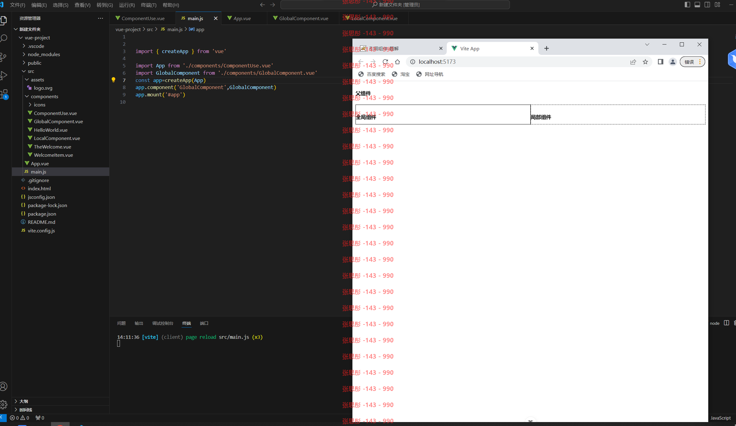Open the 淘宝 bookmark
736x426 pixels.
pyautogui.click(x=401, y=74)
